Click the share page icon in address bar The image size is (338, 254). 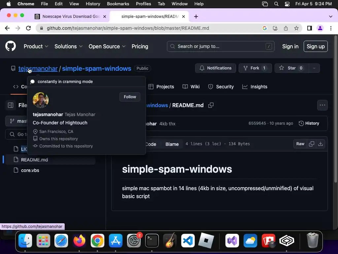(286, 28)
